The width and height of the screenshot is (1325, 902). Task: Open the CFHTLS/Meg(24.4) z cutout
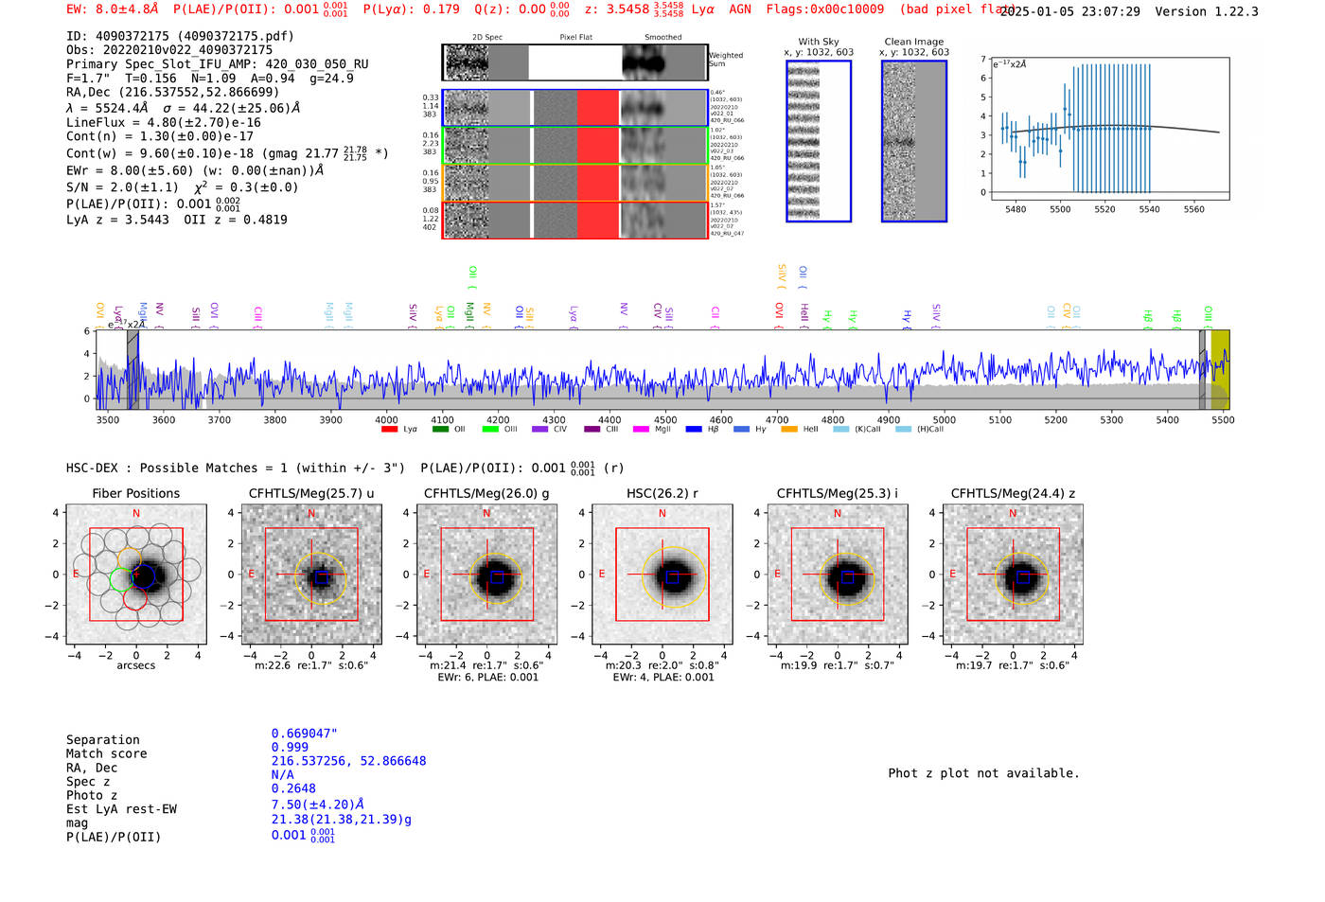pos(1013,575)
